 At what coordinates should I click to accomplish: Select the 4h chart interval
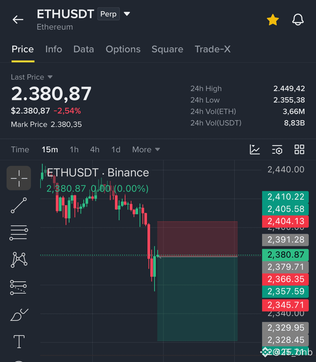tap(95, 150)
